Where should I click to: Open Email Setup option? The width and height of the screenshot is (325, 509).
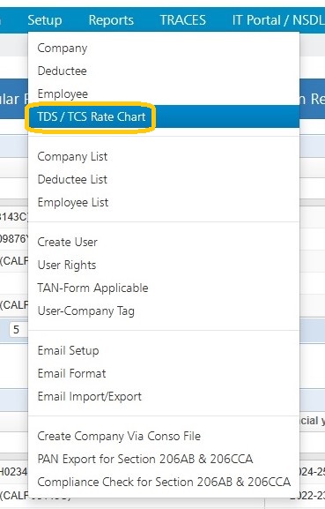click(x=164, y=350)
